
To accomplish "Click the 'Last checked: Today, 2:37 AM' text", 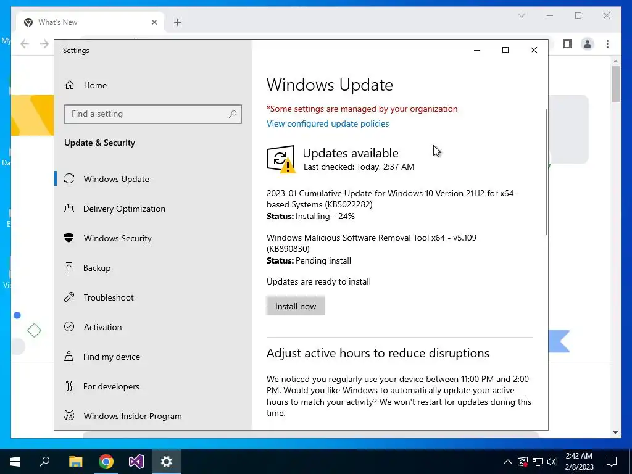I will tap(359, 167).
